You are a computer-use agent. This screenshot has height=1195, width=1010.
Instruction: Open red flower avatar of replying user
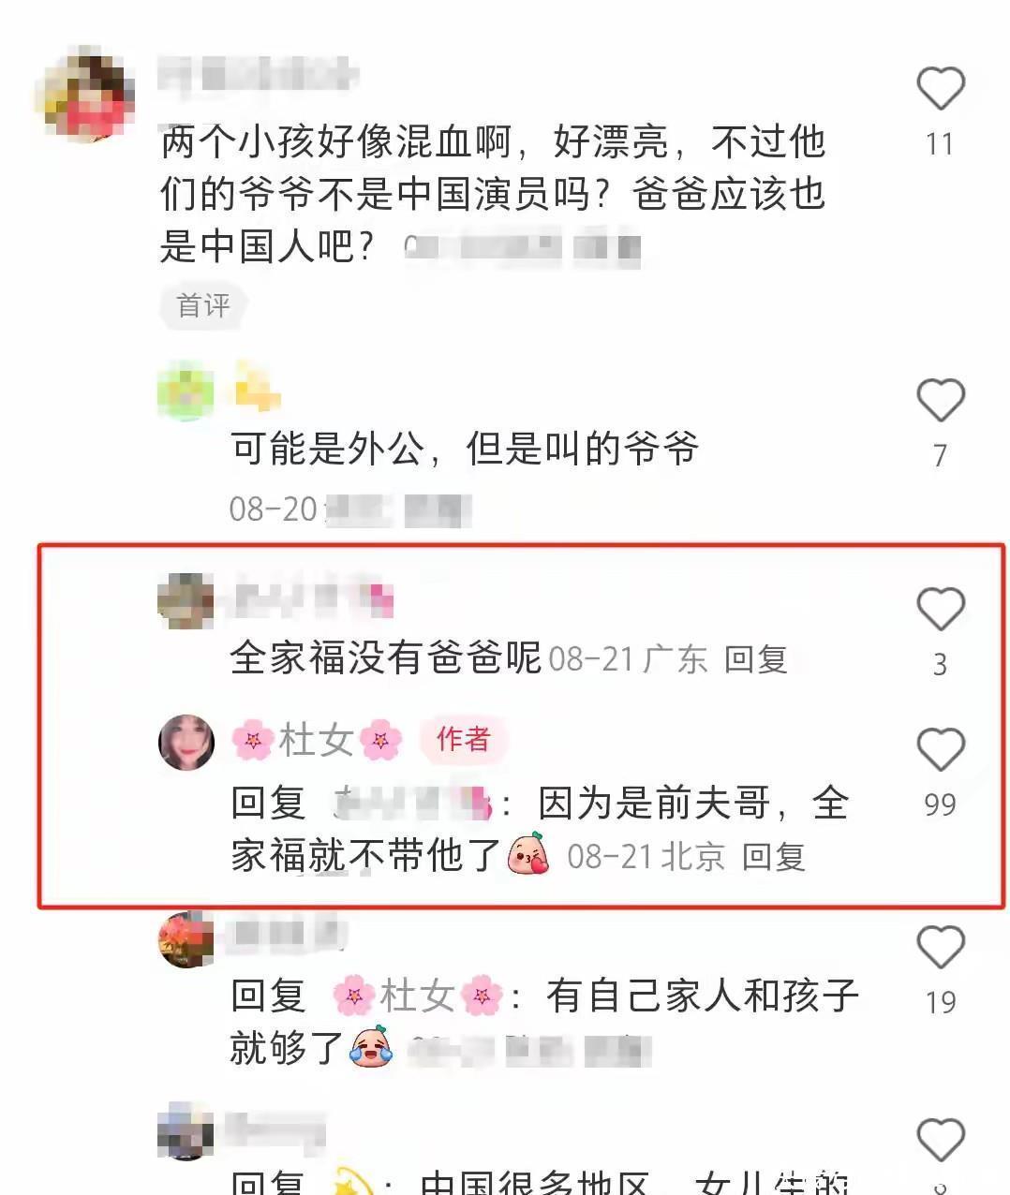click(x=186, y=939)
